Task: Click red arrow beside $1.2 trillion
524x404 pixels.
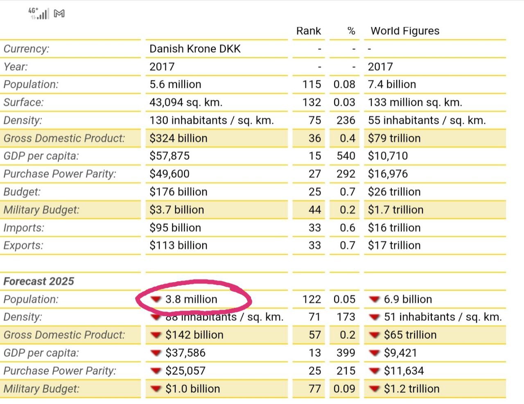Action: (x=374, y=389)
